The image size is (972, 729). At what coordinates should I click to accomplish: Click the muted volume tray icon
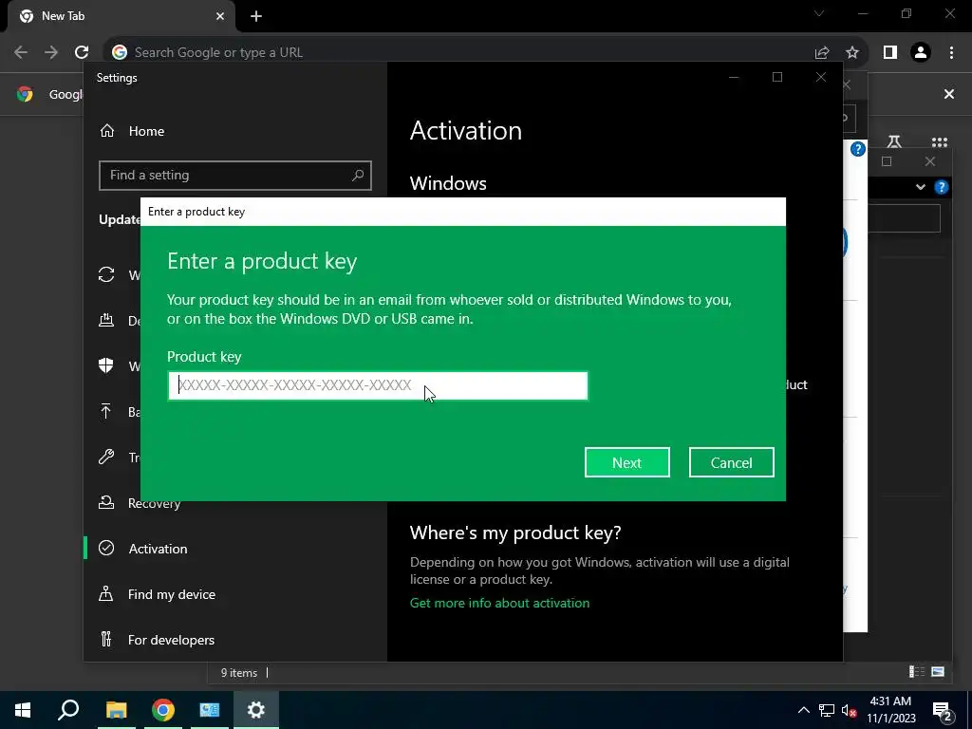849,710
